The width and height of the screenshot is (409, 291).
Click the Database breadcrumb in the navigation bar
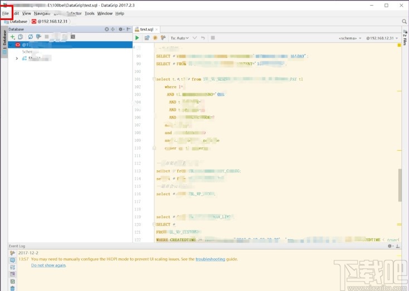point(16,21)
